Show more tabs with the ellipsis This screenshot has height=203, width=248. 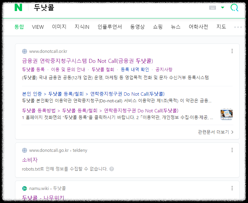238,27
